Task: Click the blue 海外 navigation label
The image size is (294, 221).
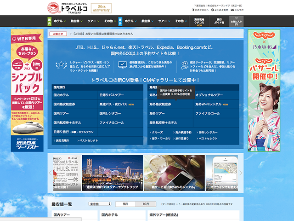Action: tap(120, 21)
